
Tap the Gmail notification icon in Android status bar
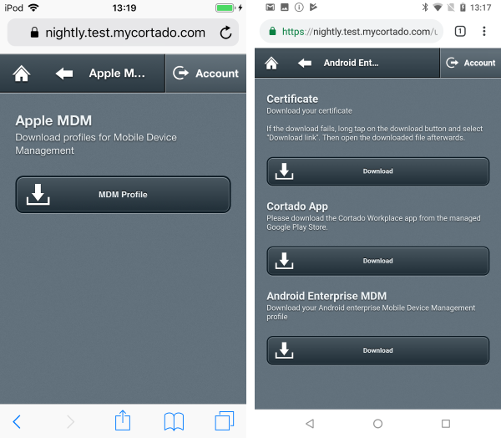click(x=270, y=8)
